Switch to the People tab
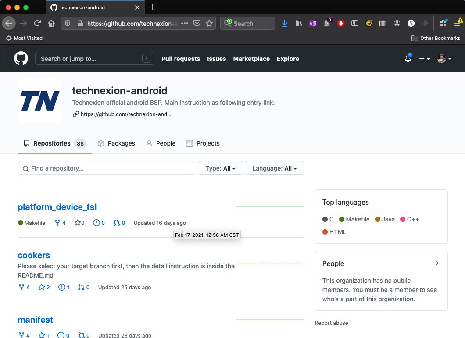This screenshot has width=465, height=338. [x=161, y=143]
